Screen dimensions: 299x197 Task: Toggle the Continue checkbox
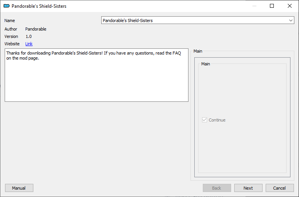tap(204, 120)
